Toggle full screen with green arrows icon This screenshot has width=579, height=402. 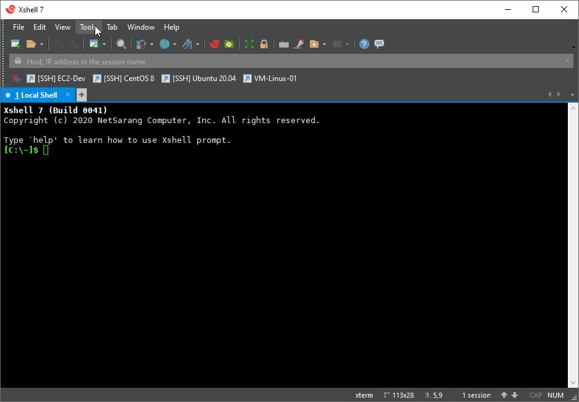[249, 45]
